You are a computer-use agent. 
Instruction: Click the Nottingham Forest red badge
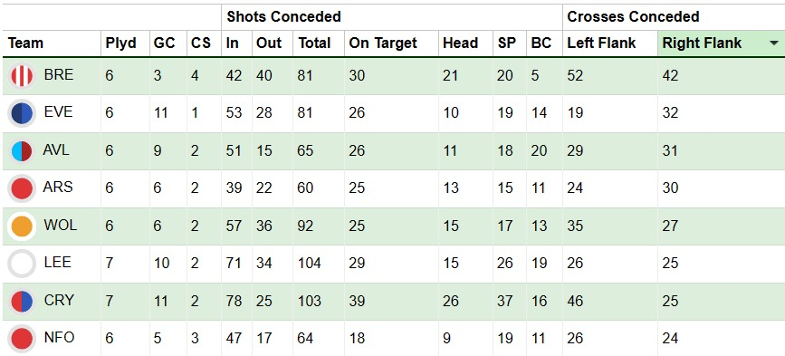click(22, 339)
